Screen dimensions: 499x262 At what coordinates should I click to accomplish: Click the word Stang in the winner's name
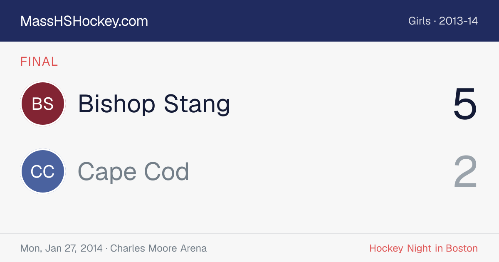pyautogui.click(x=197, y=104)
